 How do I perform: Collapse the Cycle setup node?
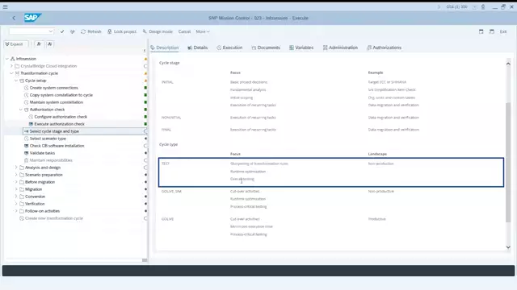16,81
